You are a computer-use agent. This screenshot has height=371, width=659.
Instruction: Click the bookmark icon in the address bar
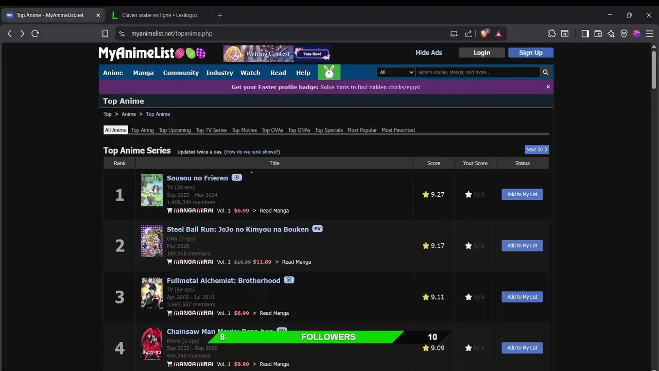105,33
